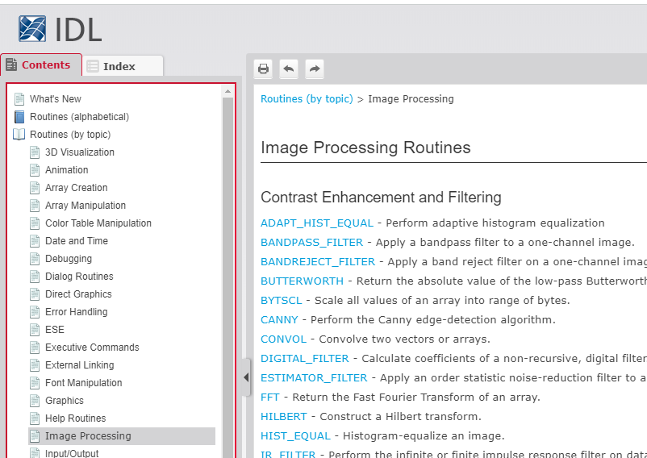Click the Contrast Enhancement and Filtering heading
This screenshot has height=458, width=647.
[x=381, y=198]
